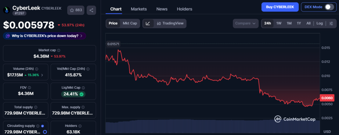Open the Chart tab
This screenshot has width=339, height=135.
[116, 9]
